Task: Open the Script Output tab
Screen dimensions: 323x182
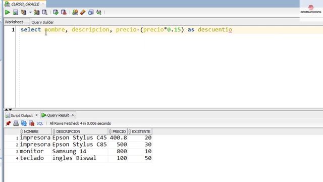Action: coord(22,115)
